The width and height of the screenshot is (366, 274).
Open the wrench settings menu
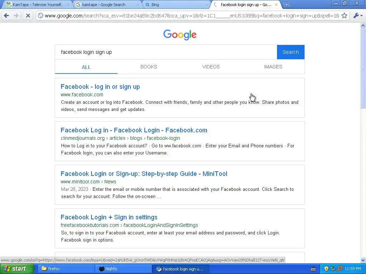click(x=358, y=16)
